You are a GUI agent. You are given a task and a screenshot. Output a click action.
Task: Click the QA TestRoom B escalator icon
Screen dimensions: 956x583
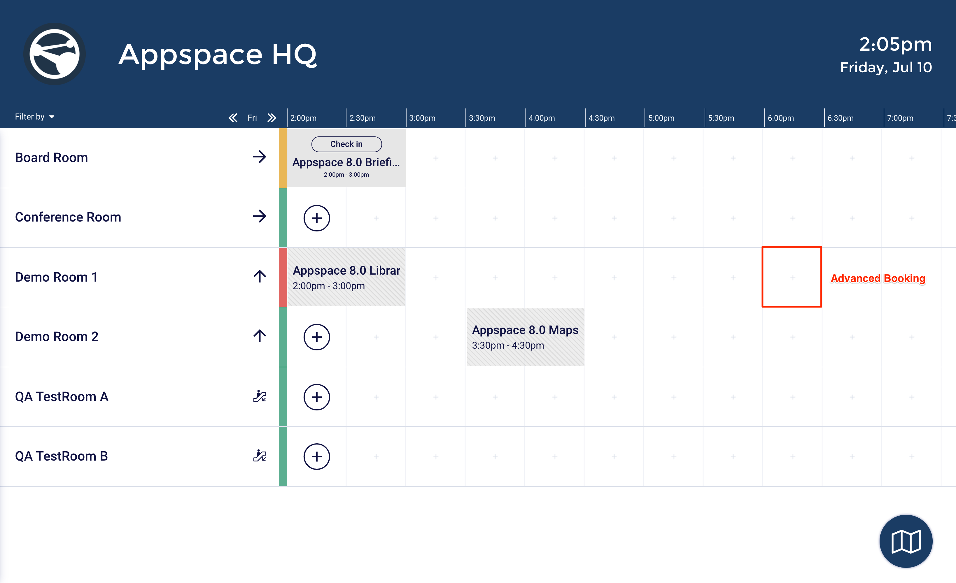(260, 455)
